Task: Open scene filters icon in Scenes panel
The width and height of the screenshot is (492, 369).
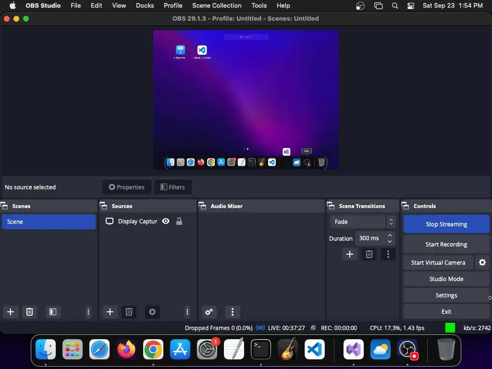Action: [x=53, y=311]
